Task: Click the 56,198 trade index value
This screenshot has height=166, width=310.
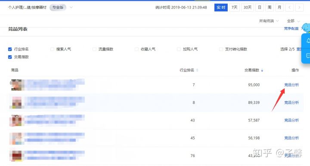Action: (x=254, y=138)
